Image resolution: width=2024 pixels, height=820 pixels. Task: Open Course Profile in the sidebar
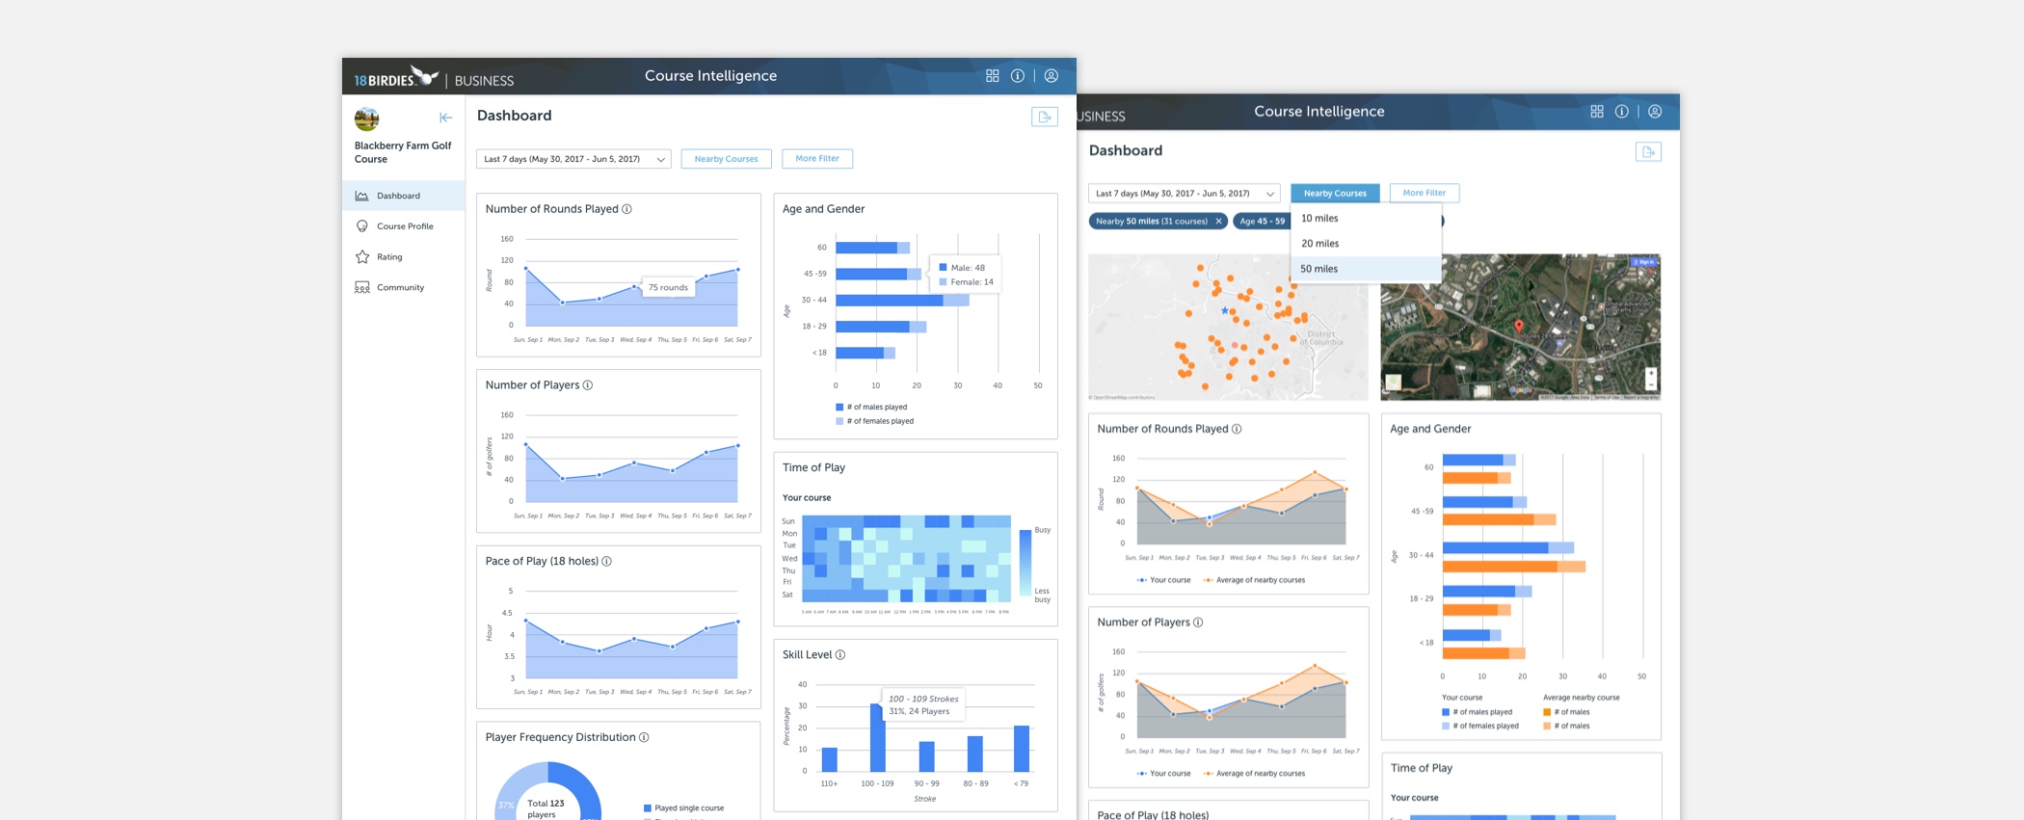(x=405, y=226)
